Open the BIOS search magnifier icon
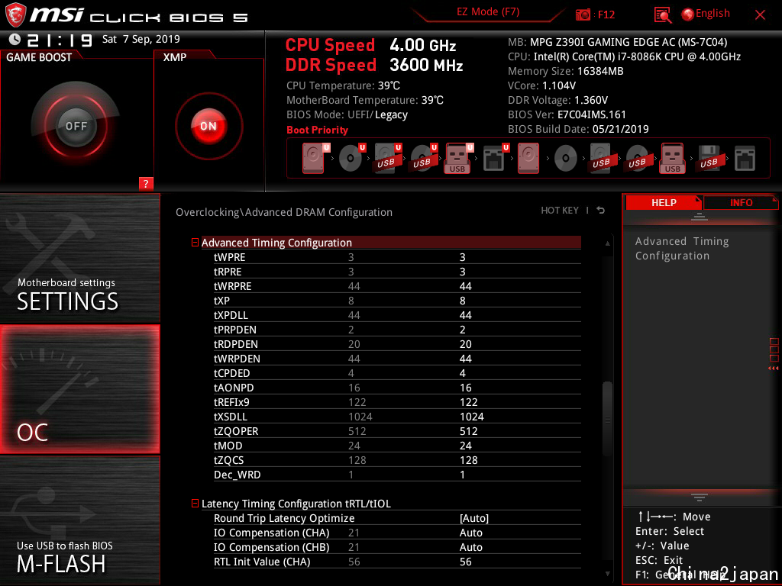This screenshot has width=782, height=586. (662, 15)
